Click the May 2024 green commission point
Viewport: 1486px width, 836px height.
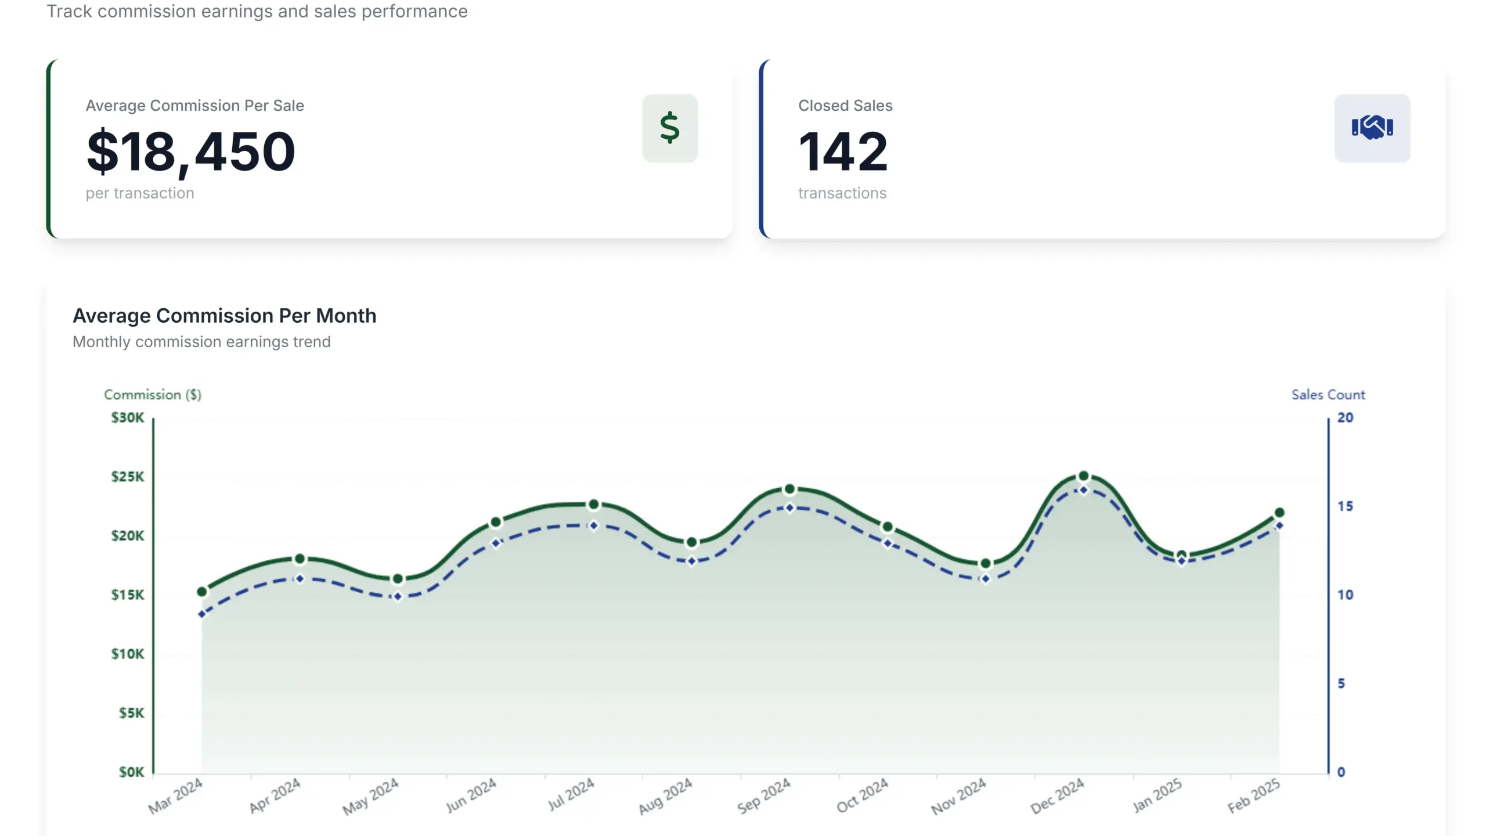398,579
